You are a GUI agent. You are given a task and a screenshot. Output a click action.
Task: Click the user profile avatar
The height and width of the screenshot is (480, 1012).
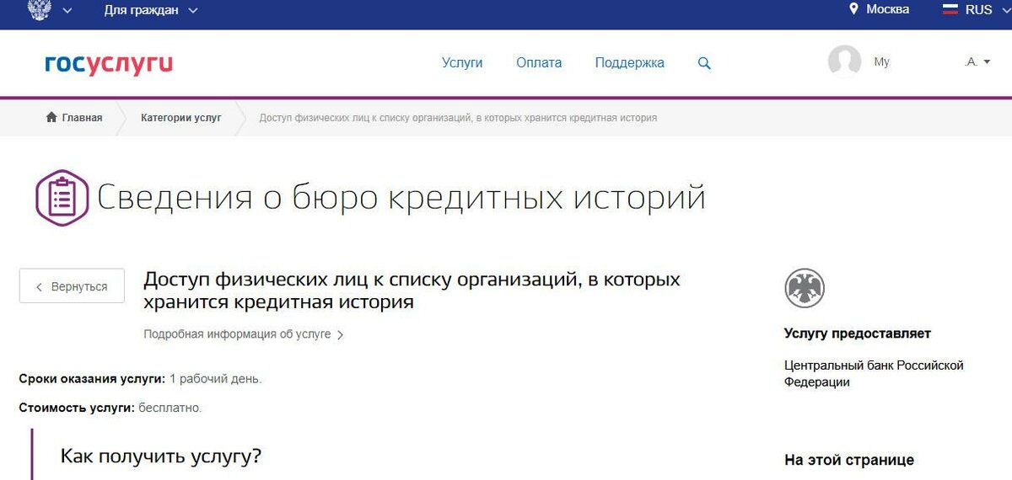[x=844, y=62]
